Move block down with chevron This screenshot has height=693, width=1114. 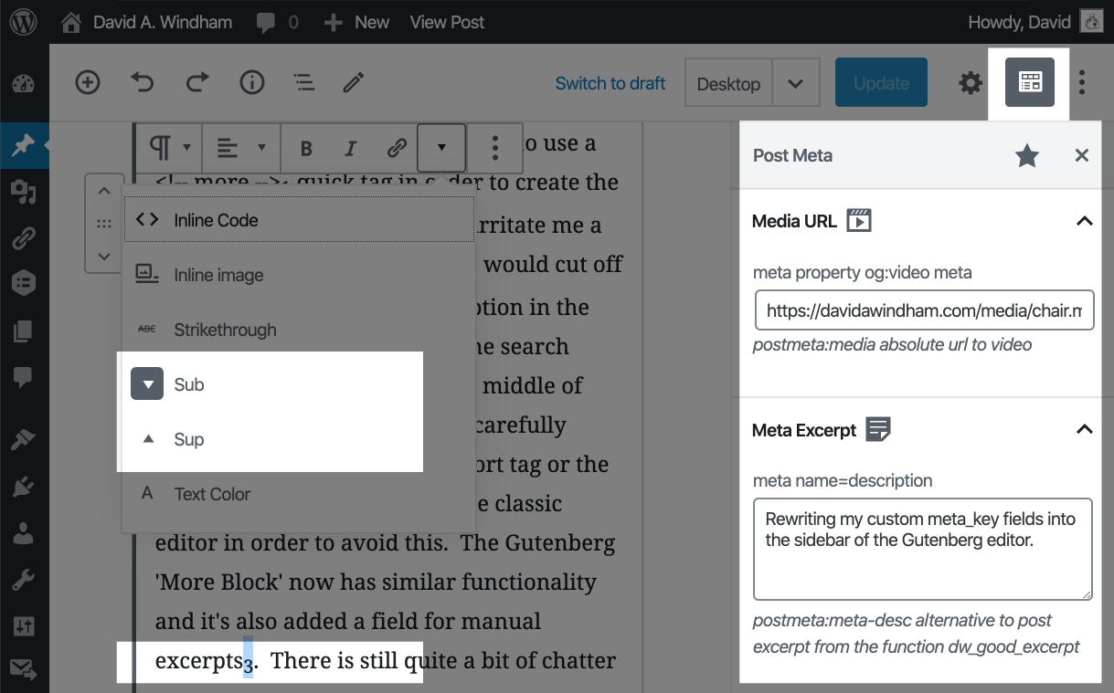tap(103, 256)
